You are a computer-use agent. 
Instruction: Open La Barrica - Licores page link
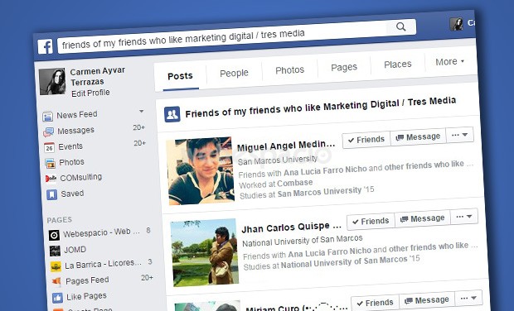coord(103,264)
